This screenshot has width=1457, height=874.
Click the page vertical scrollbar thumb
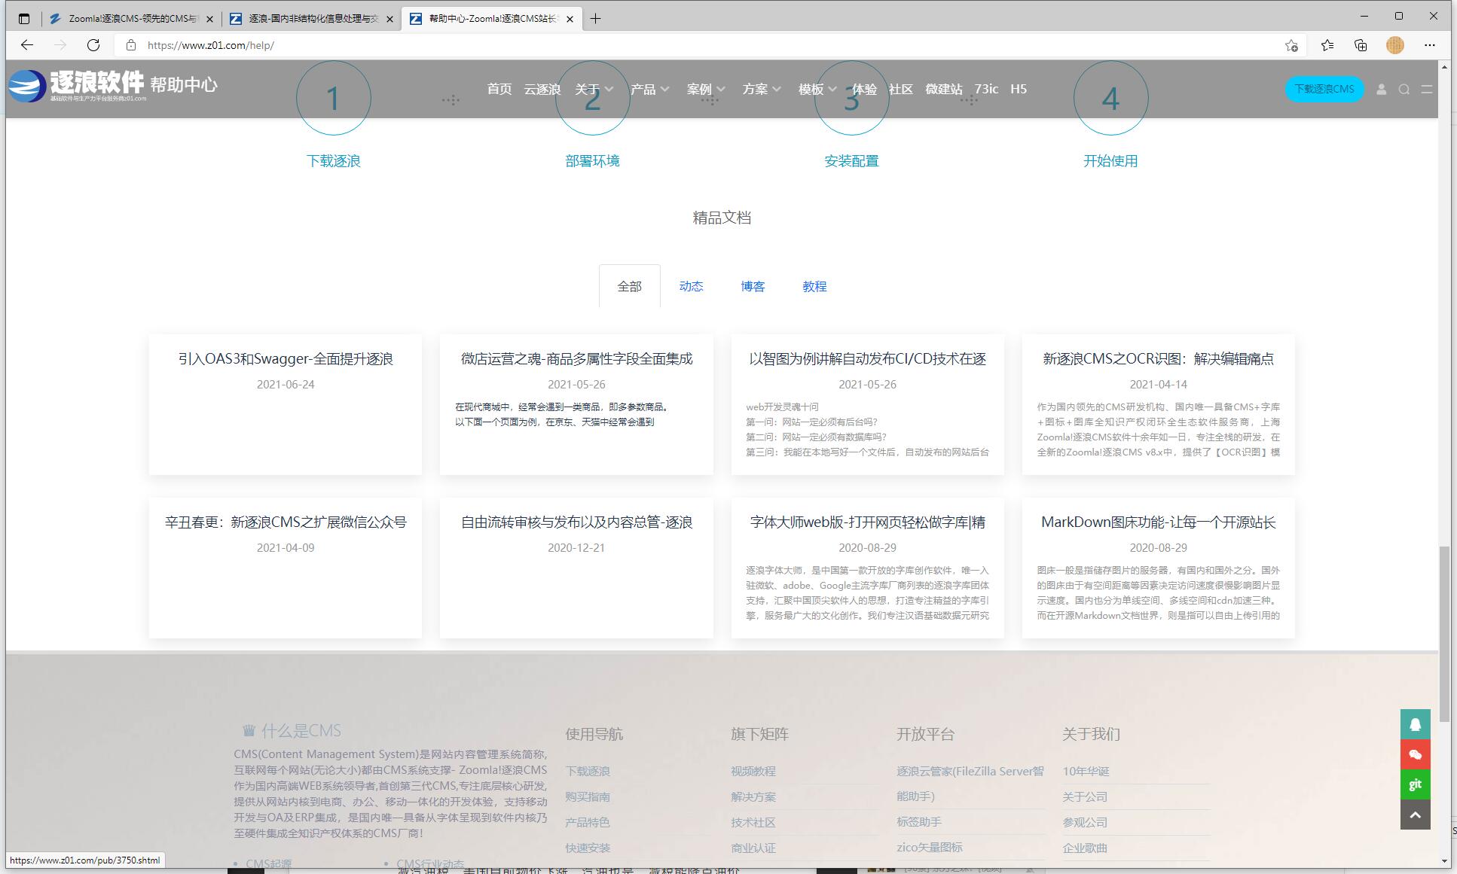[1444, 632]
